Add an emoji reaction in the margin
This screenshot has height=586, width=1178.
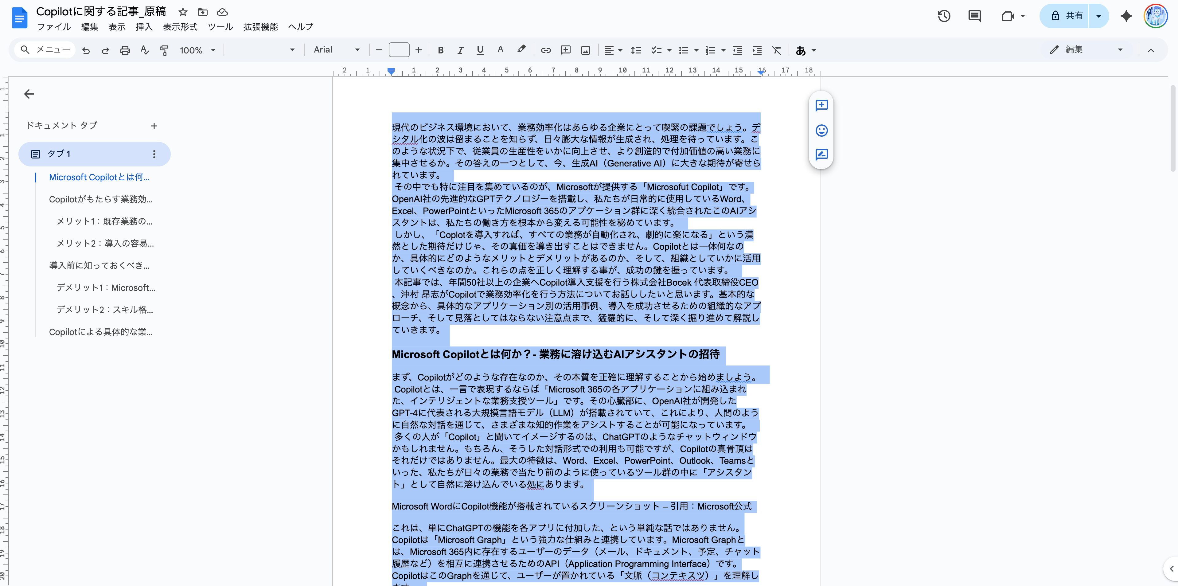821,130
